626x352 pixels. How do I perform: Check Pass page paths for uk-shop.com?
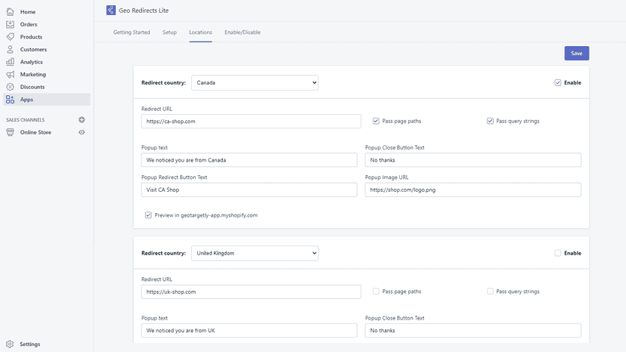point(376,292)
